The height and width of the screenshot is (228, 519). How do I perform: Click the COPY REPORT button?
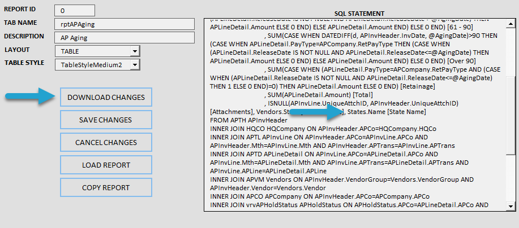tap(106, 188)
